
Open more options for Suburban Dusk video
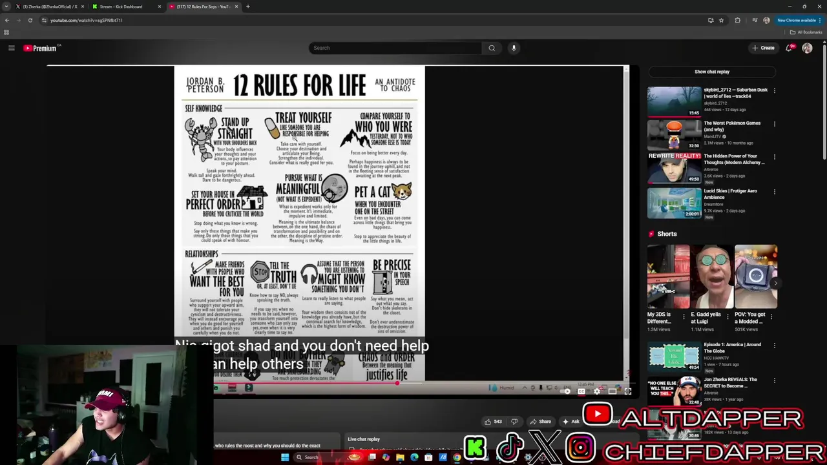pyautogui.click(x=774, y=90)
